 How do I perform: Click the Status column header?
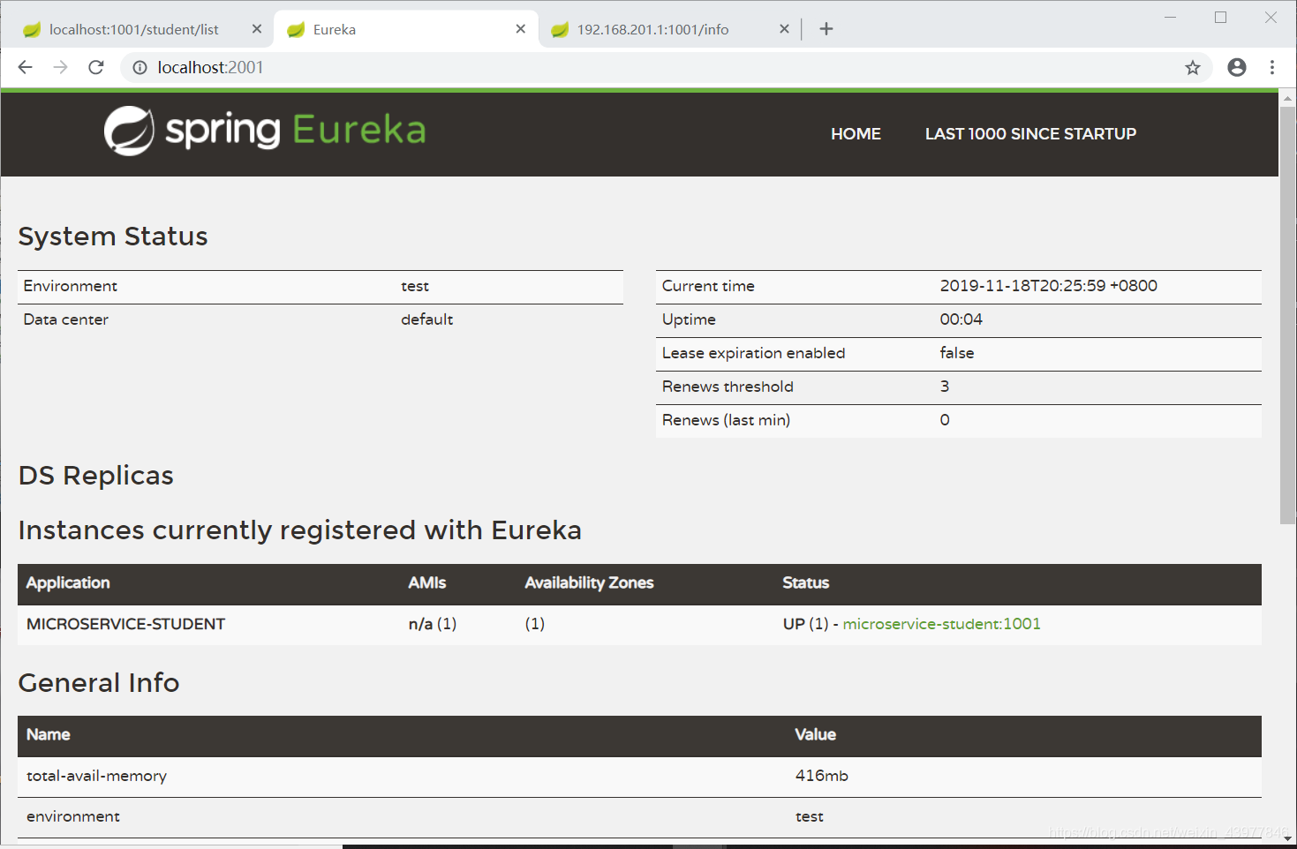[x=805, y=582]
